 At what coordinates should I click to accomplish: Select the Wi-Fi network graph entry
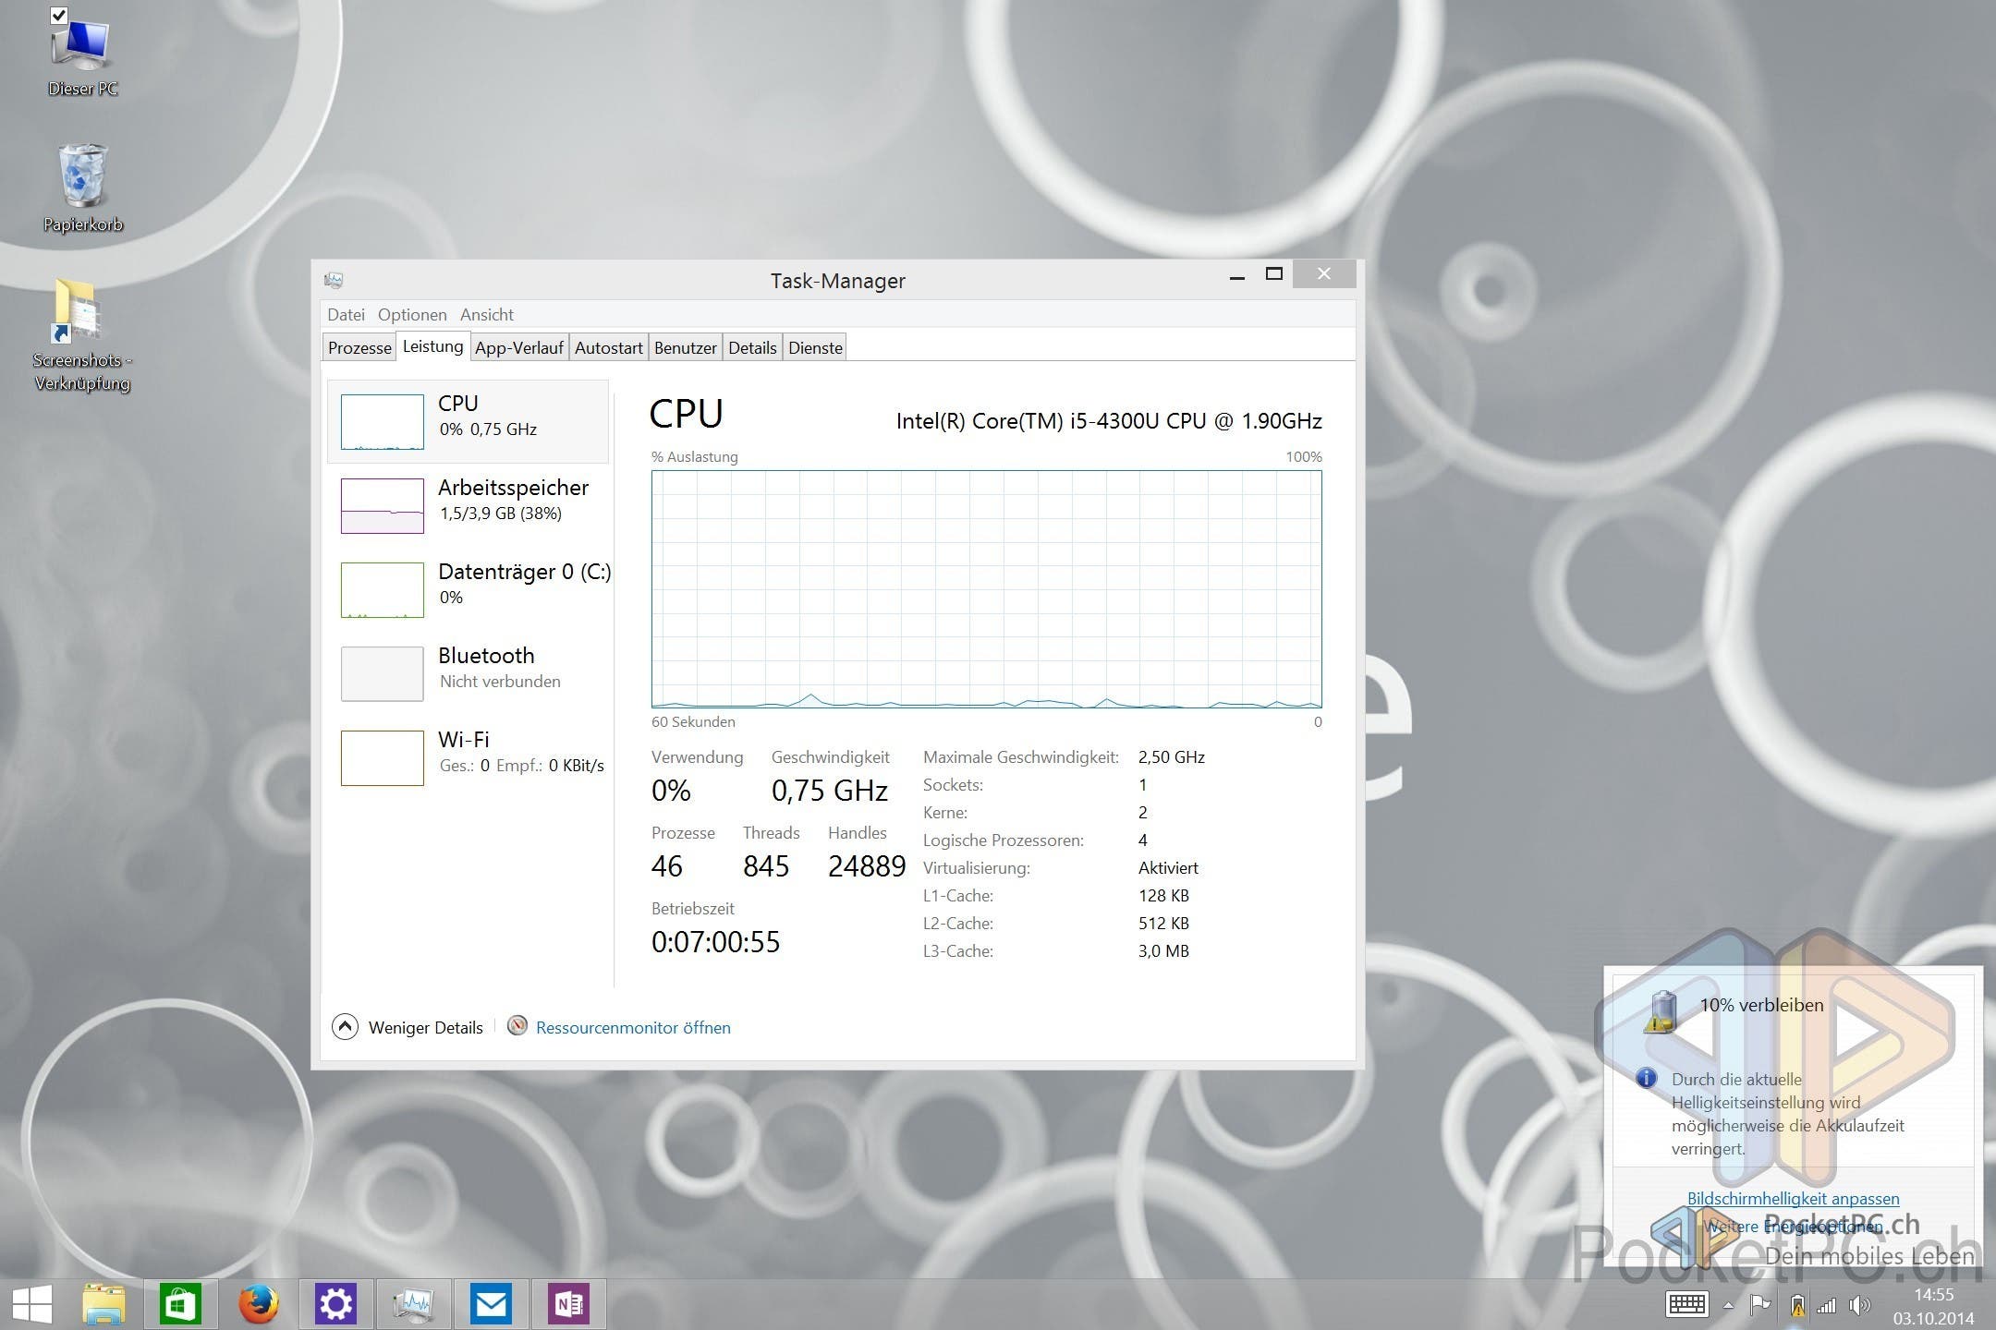382,757
